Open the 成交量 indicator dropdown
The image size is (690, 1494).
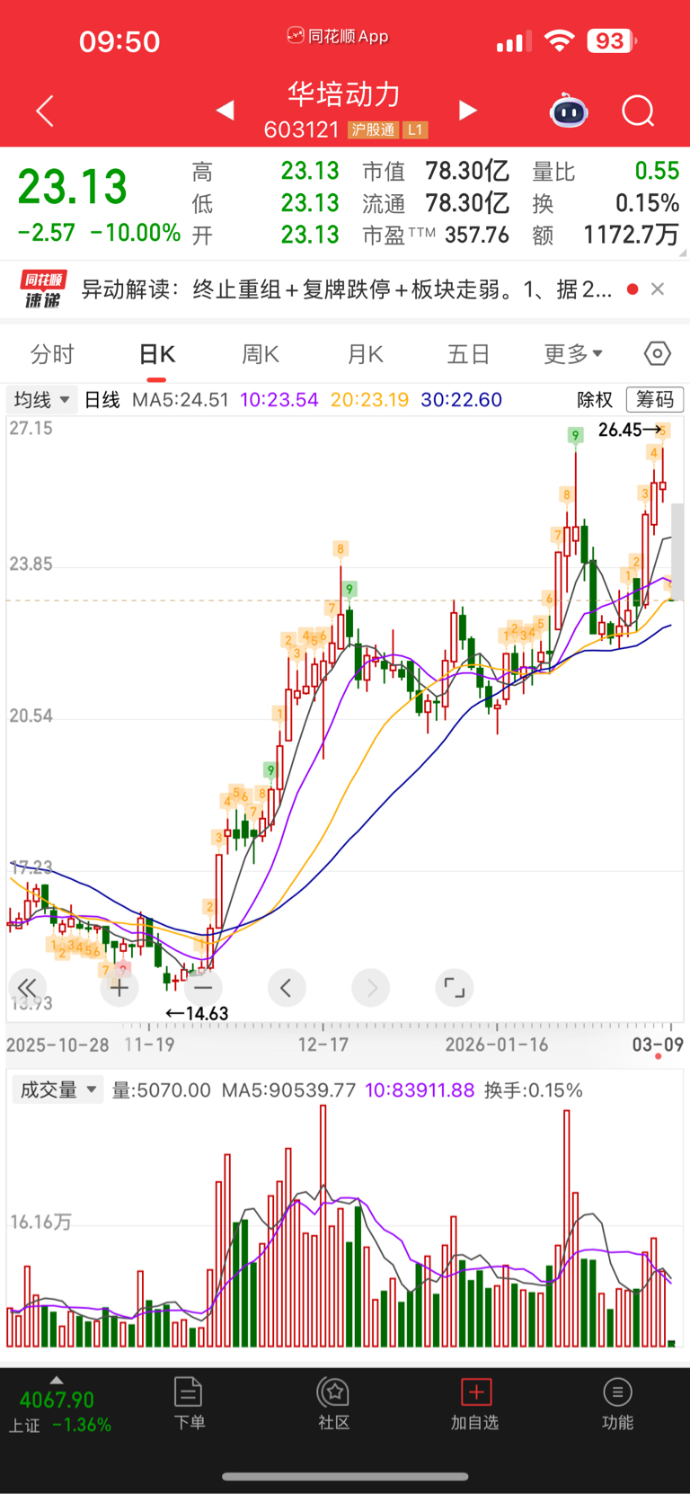(58, 1089)
